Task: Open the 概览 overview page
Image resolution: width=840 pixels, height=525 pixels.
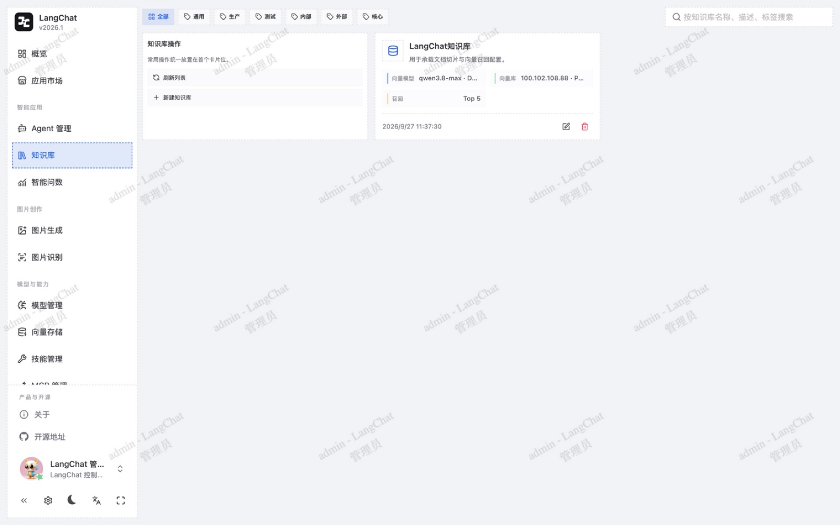Action: pos(72,54)
